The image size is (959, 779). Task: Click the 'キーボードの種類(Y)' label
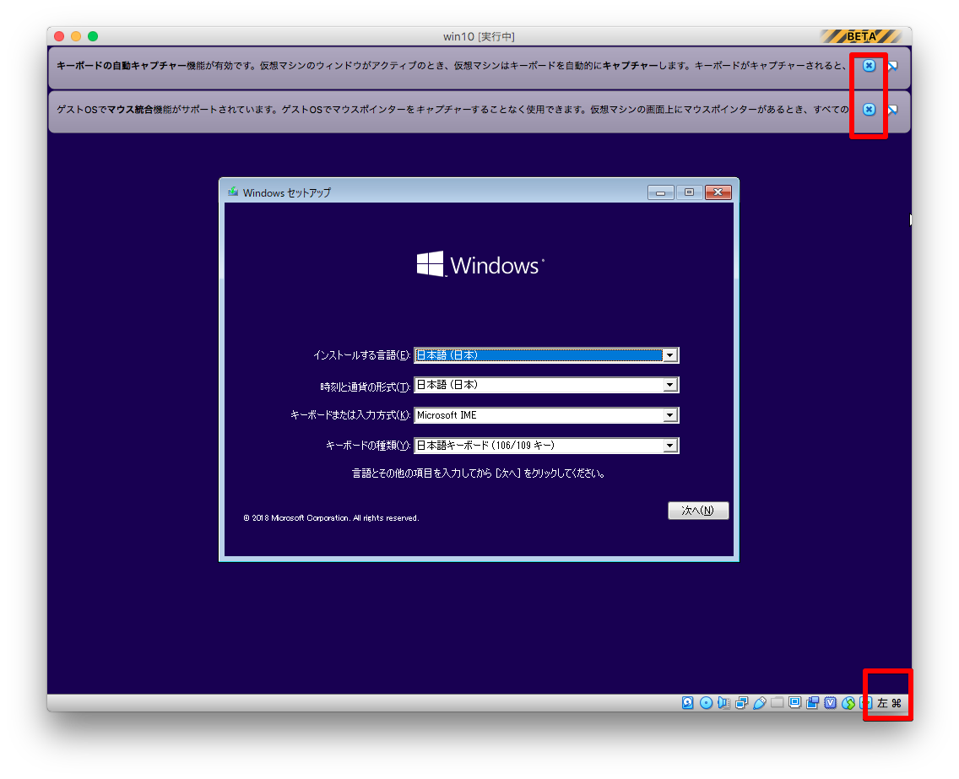(367, 446)
